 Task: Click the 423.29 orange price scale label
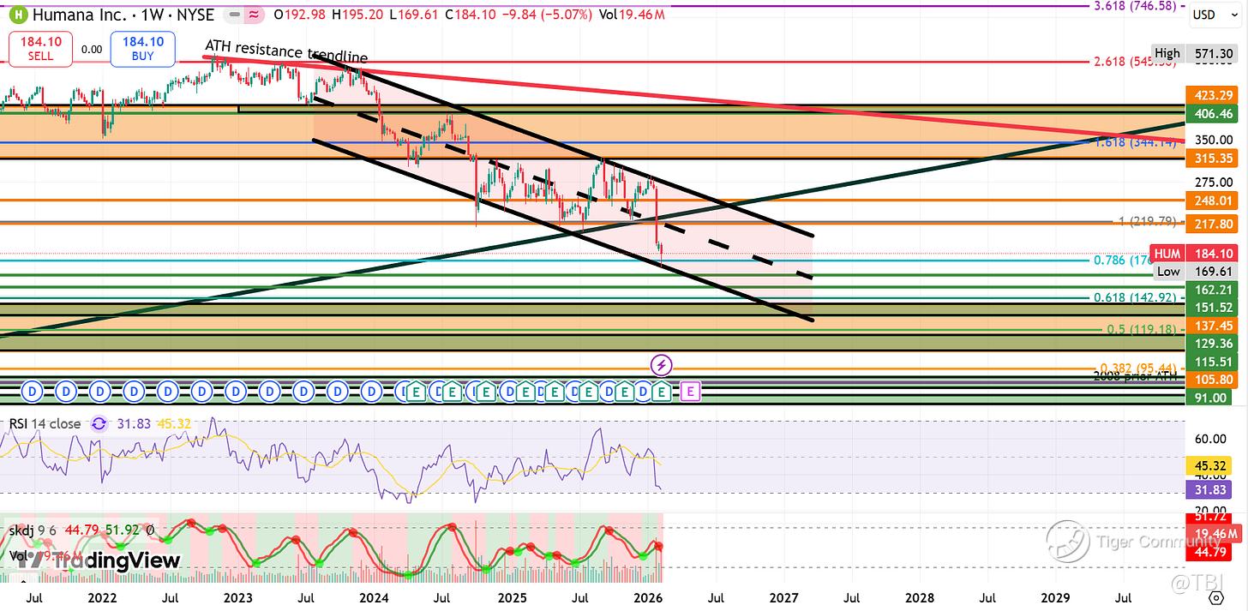tap(1212, 95)
